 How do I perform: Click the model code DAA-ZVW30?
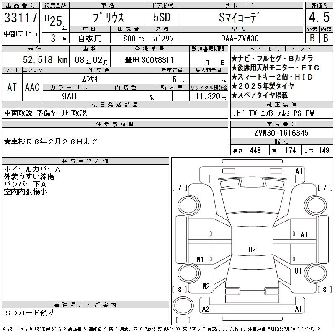click(x=240, y=38)
